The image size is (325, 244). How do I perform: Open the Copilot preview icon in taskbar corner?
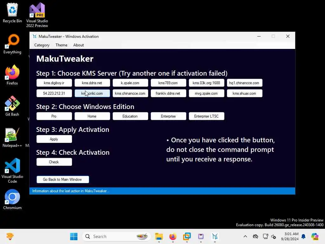(x=315, y=236)
